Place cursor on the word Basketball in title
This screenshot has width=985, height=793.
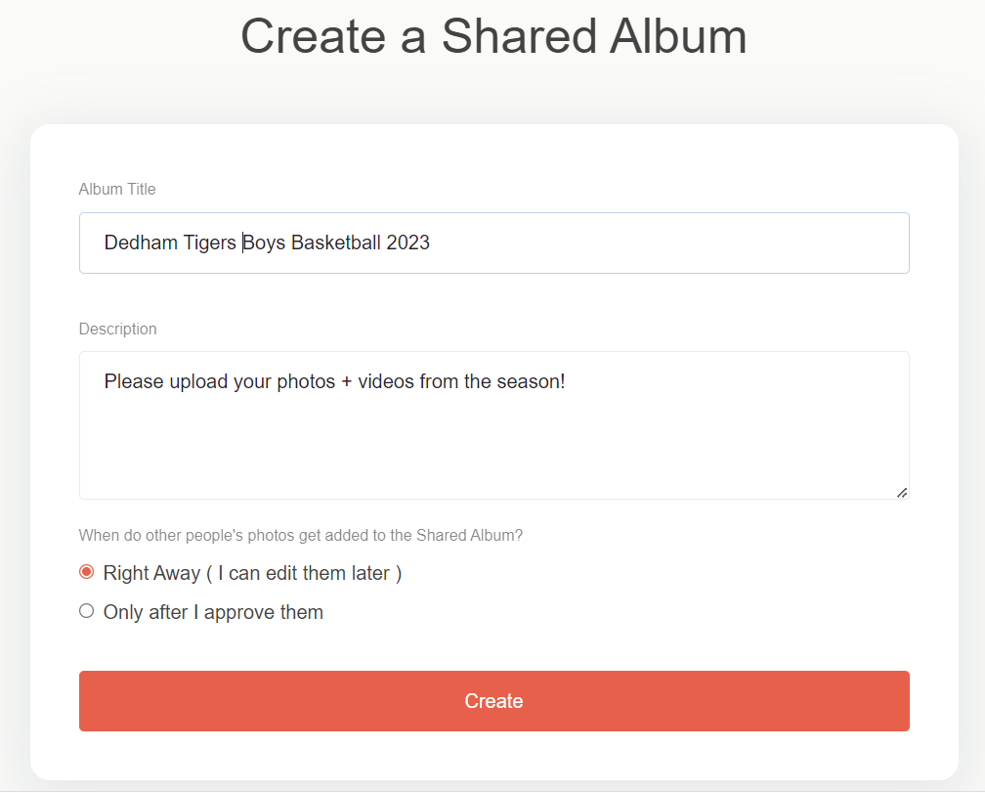[x=336, y=242]
